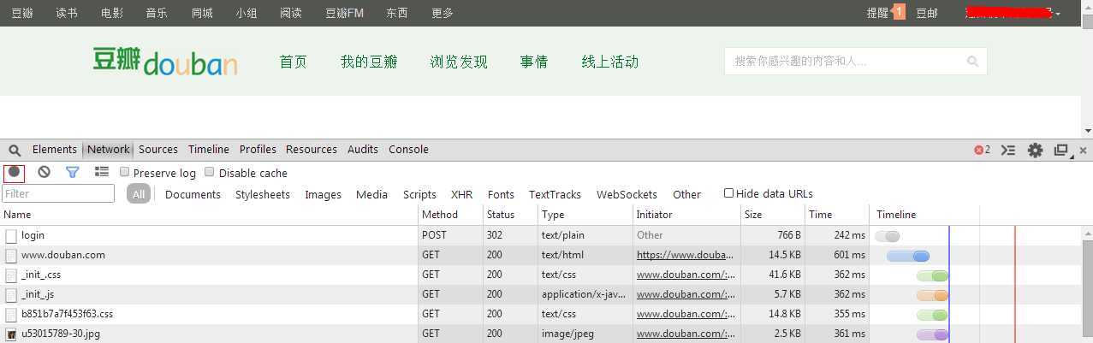Enable Disable cache checkbox
Image resolution: width=1093 pixels, height=343 pixels.
210,172
